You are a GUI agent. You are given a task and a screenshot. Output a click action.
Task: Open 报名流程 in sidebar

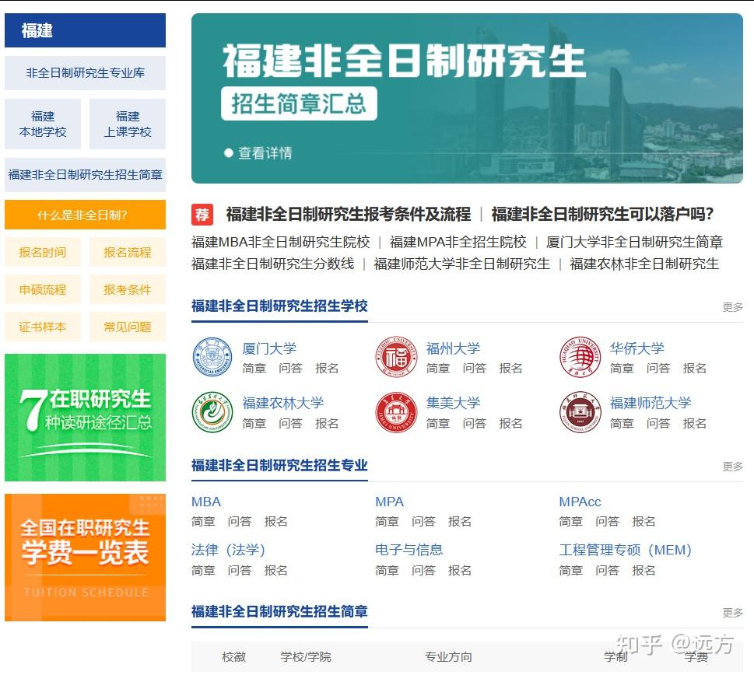tap(128, 252)
